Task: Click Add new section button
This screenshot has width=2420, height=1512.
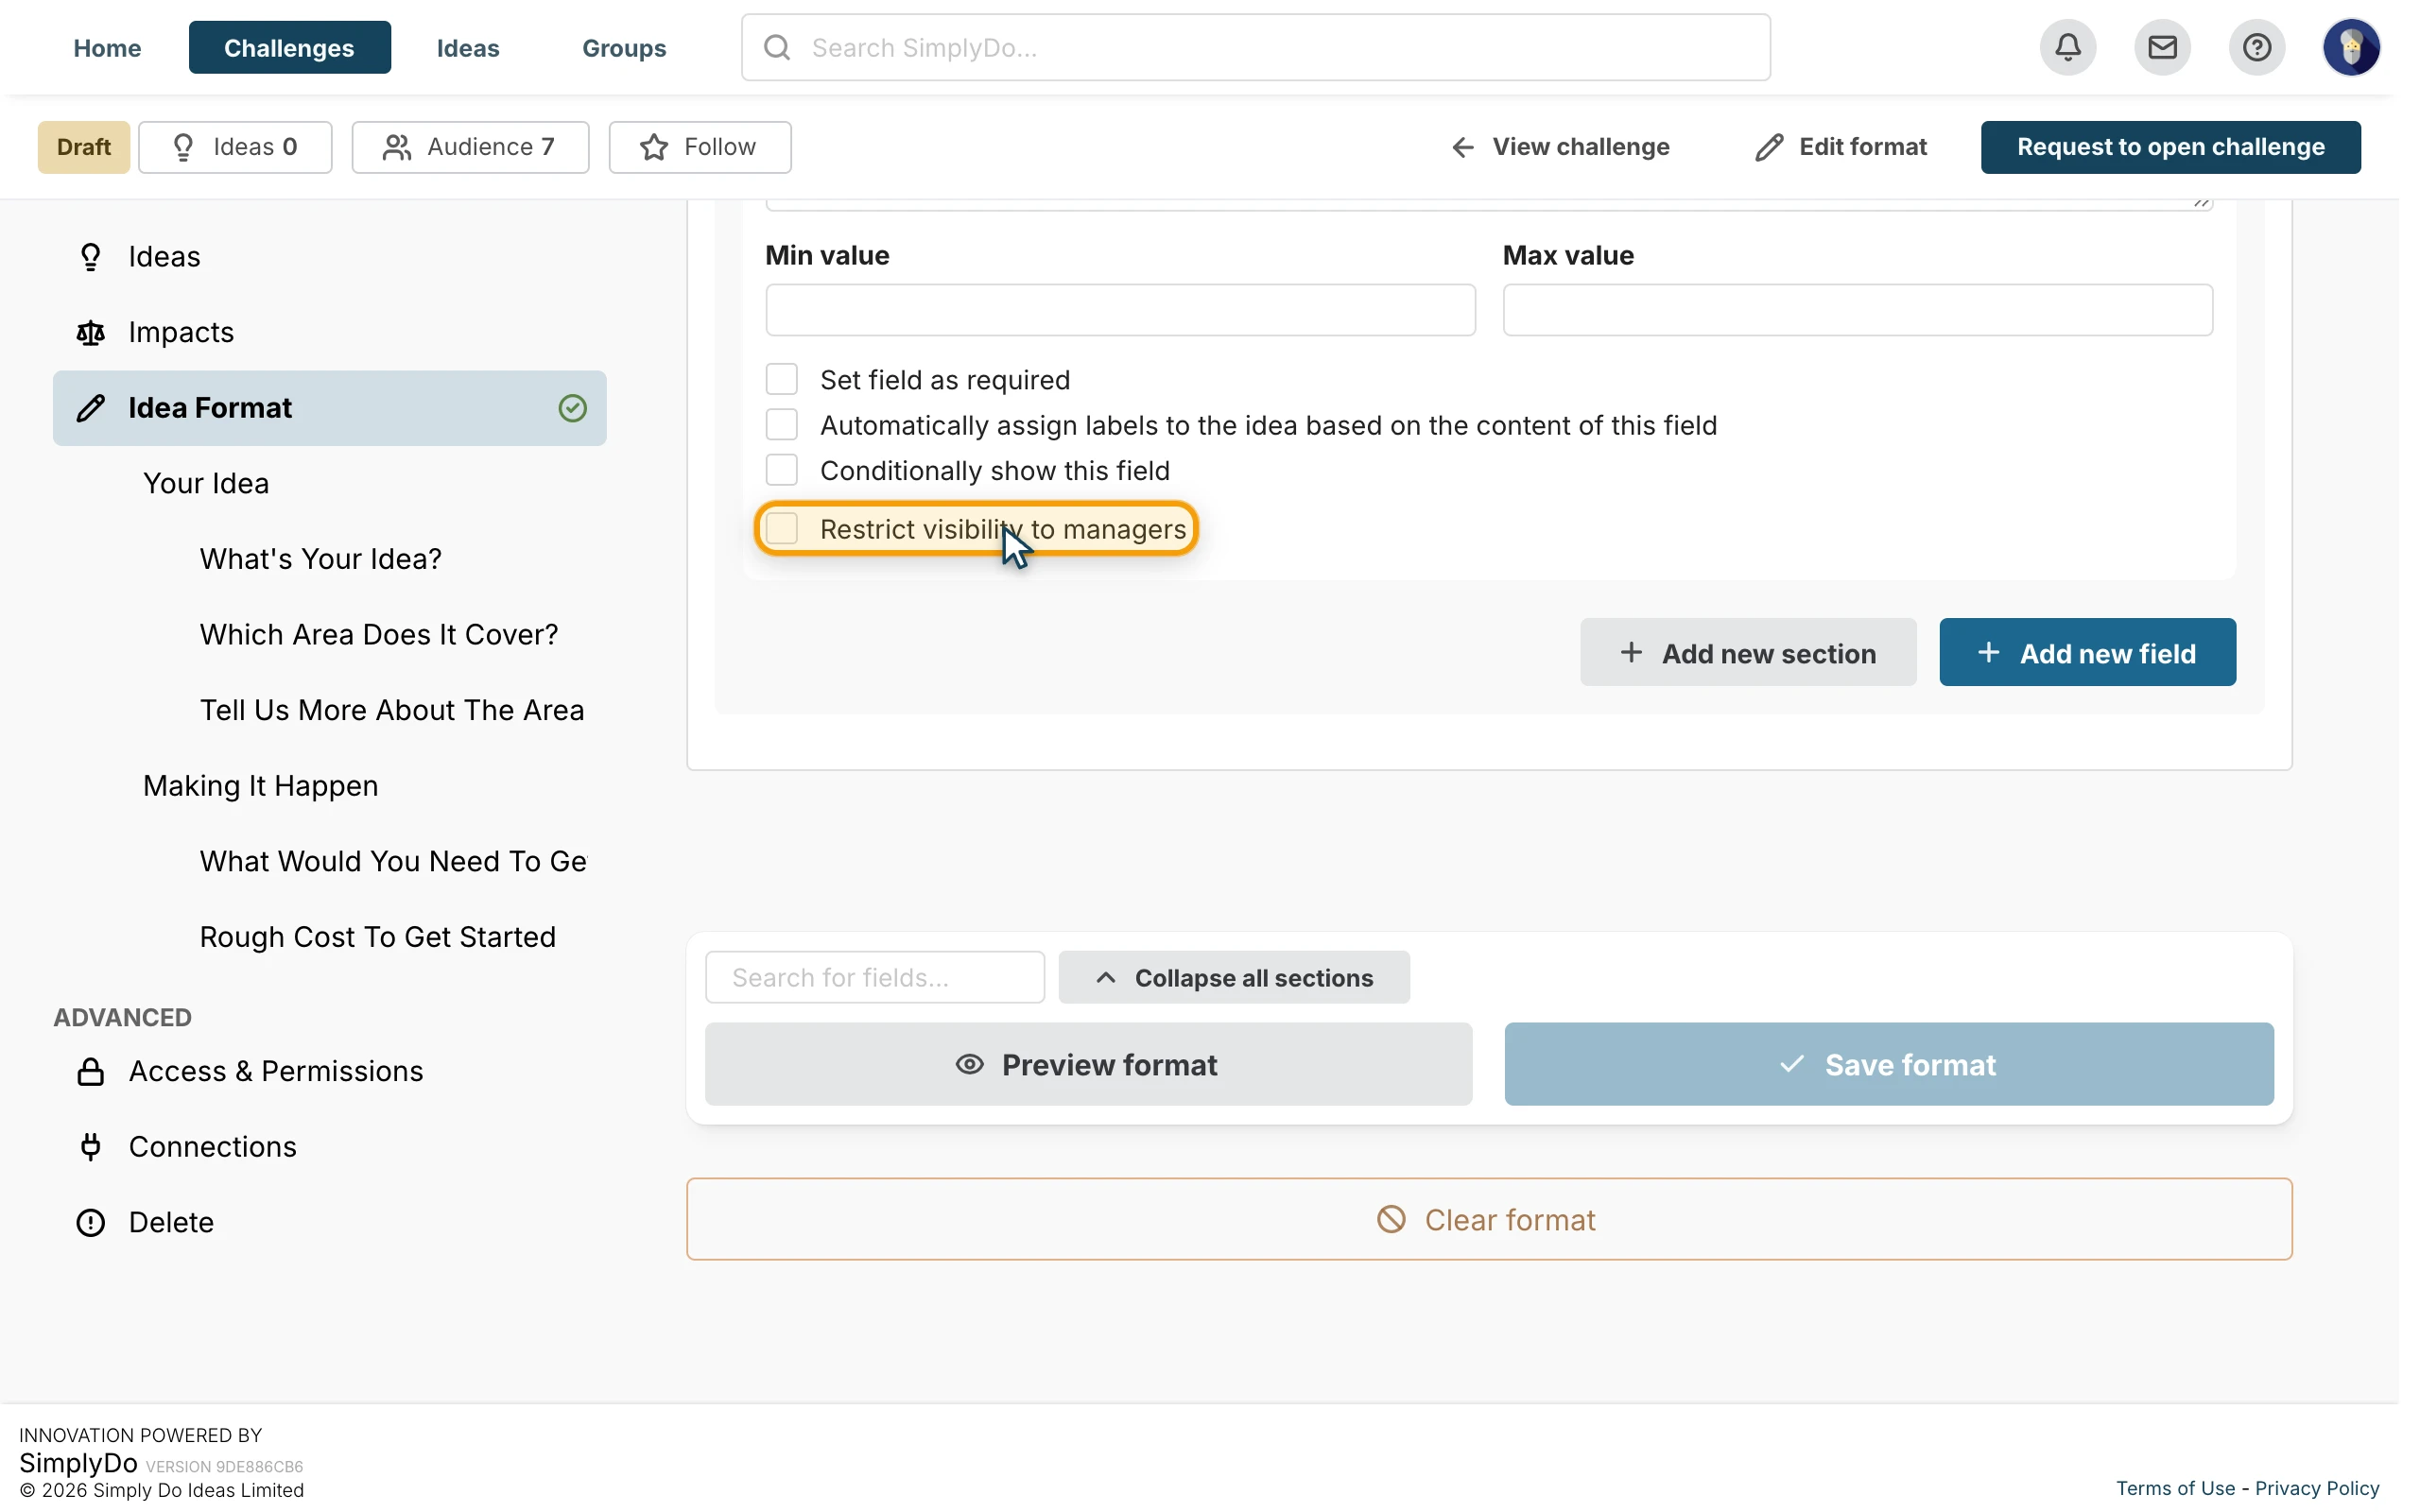Action: coord(1748,652)
